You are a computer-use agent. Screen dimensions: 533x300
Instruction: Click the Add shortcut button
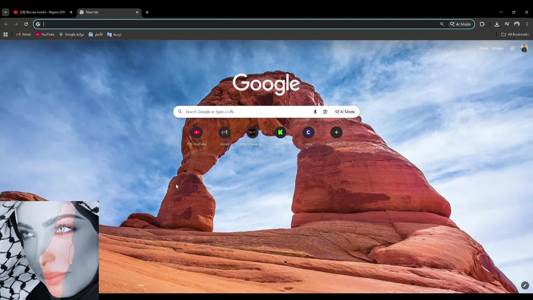coord(336,136)
